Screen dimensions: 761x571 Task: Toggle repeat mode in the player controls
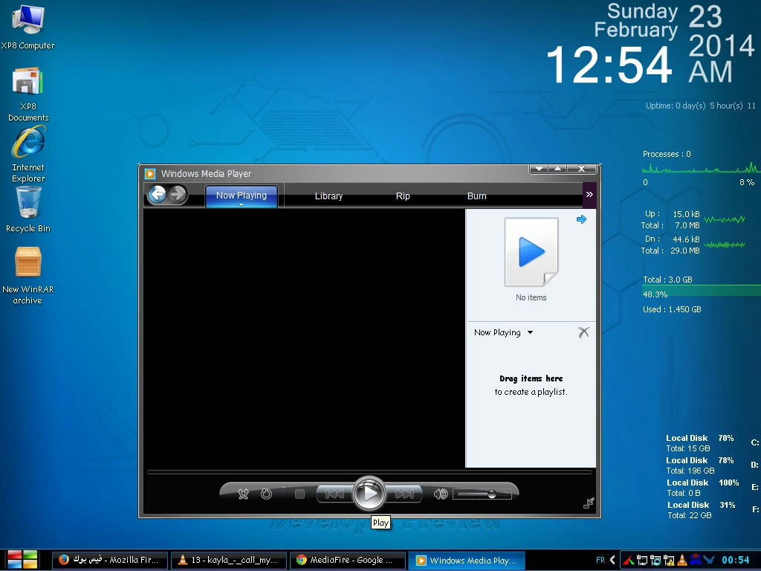pyautogui.click(x=267, y=494)
